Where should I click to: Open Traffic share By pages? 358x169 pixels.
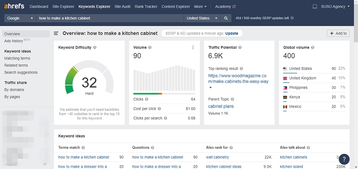click(x=12, y=97)
